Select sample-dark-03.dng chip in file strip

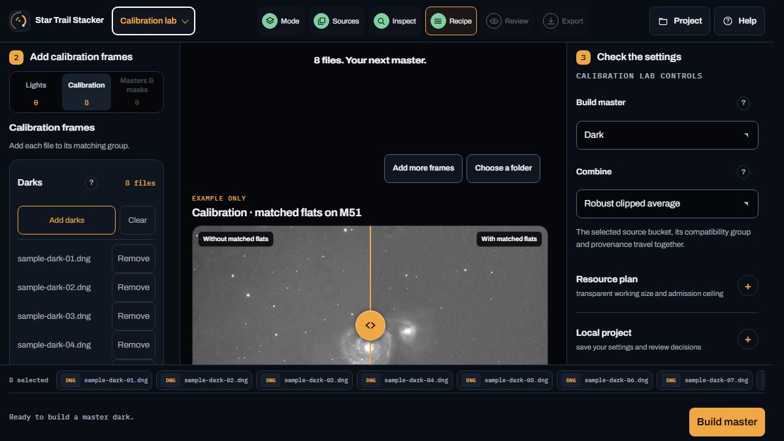pos(304,380)
